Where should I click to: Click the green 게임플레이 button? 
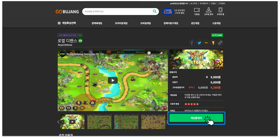(x=196, y=118)
